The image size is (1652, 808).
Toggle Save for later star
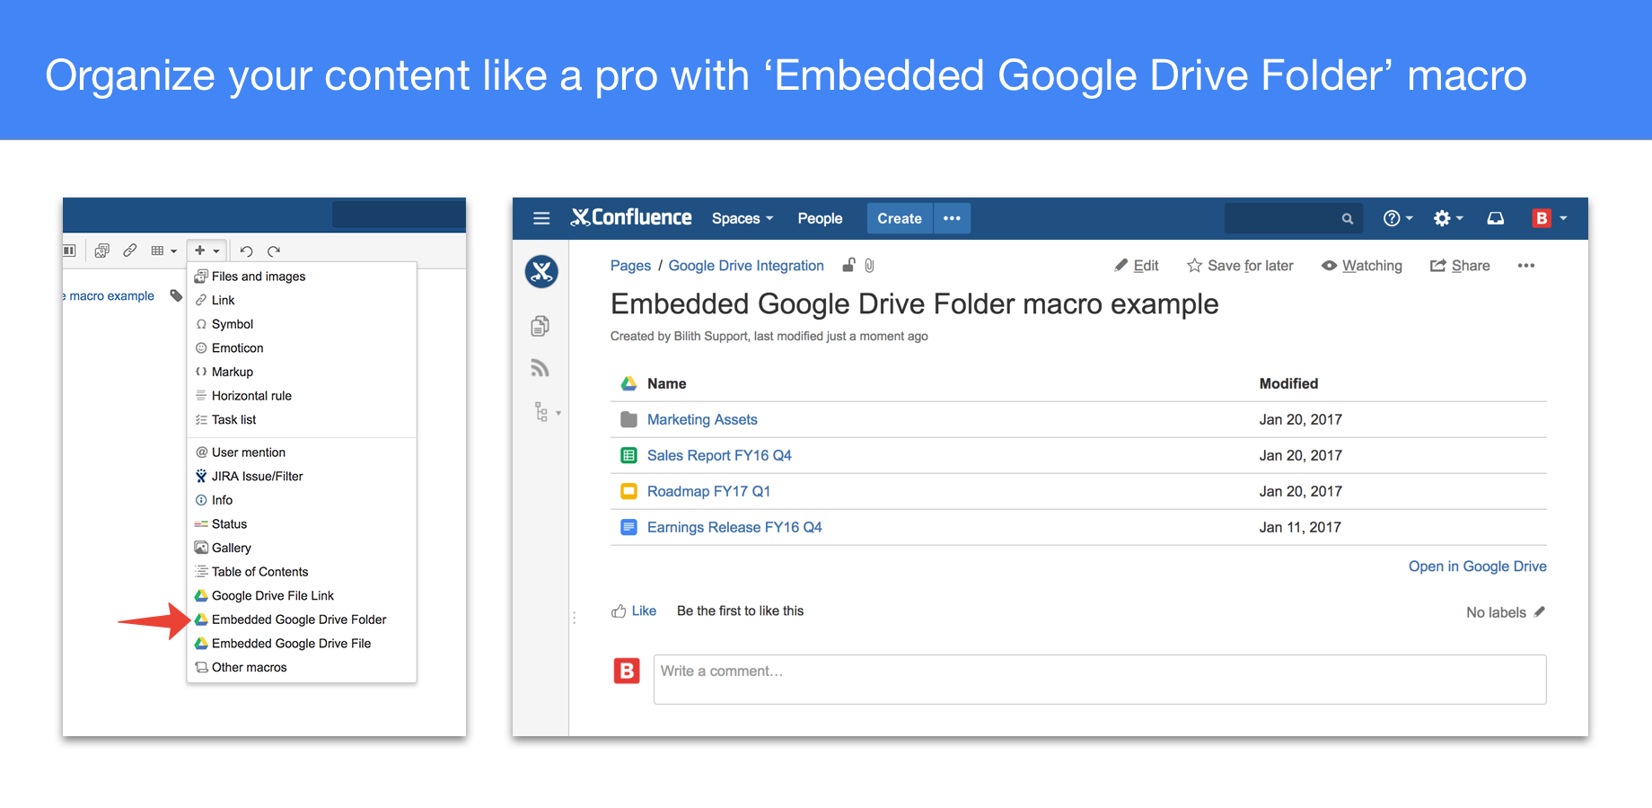[x=1240, y=266]
